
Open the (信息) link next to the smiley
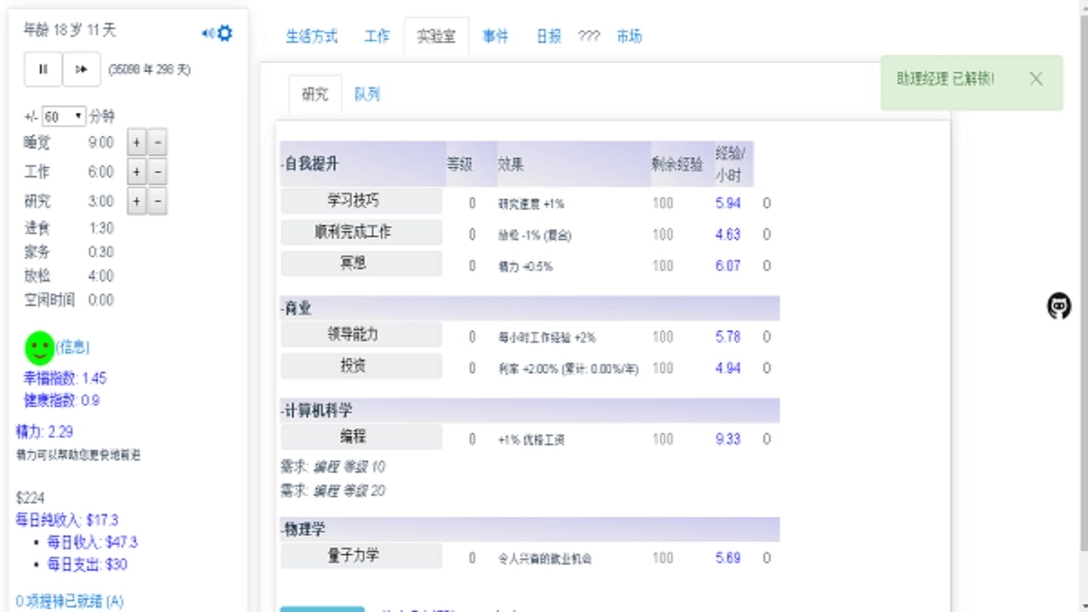click(73, 348)
